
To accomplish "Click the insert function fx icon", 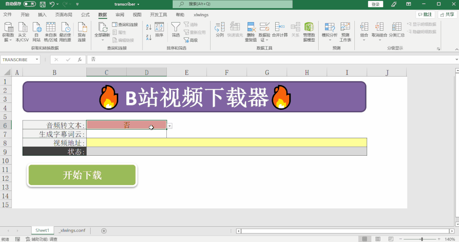I will (x=80, y=60).
